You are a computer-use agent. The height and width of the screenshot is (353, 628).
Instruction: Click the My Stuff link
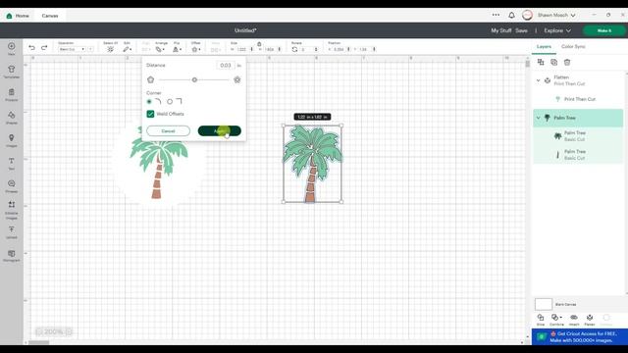pyautogui.click(x=501, y=30)
